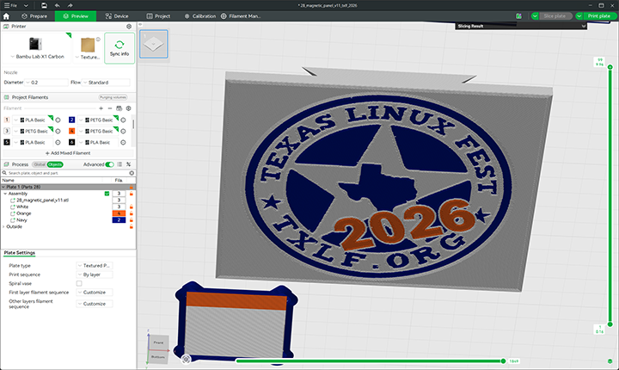Edit filament 6 PLA Basic preset
This screenshot has width=619, height=370.
(x=123, y=142)
